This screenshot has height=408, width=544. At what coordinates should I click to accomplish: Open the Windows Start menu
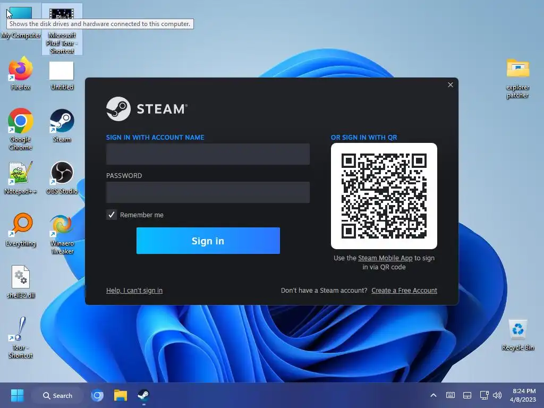pyautogui.click(x=17, y=395)
